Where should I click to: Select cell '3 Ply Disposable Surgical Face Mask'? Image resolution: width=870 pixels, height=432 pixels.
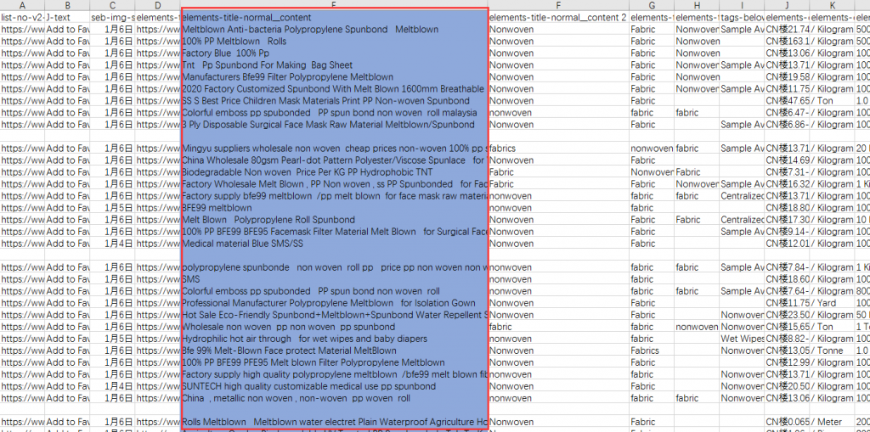(335, 125)
